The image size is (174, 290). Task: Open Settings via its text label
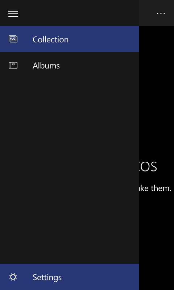click(x=47, y=277)
